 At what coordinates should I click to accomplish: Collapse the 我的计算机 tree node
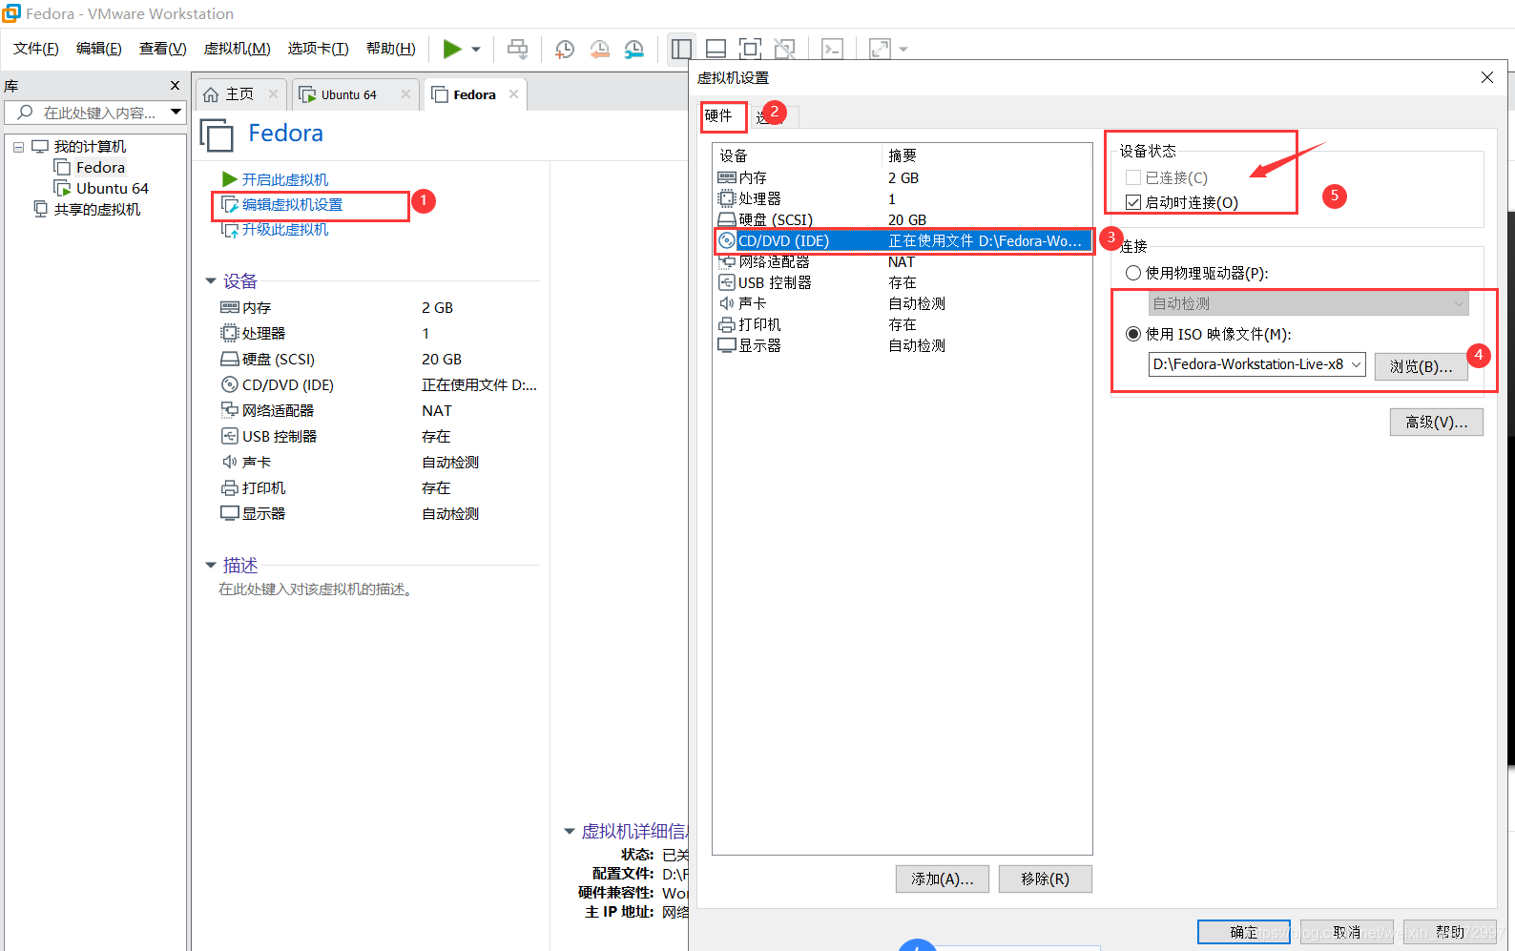(18, 147)
